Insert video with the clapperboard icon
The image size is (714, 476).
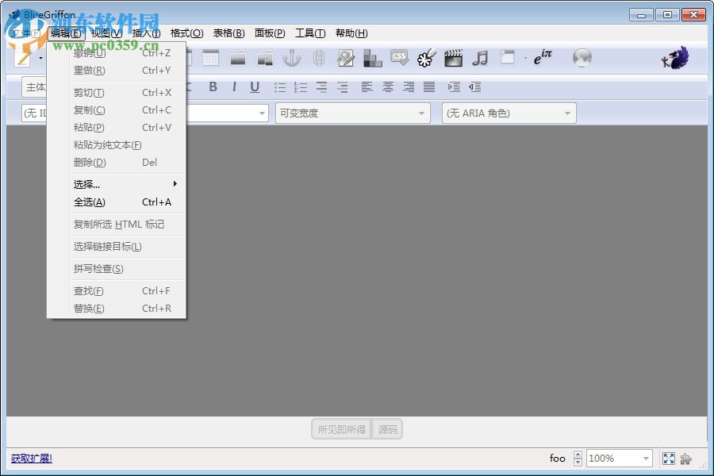[x=453, y=58]
